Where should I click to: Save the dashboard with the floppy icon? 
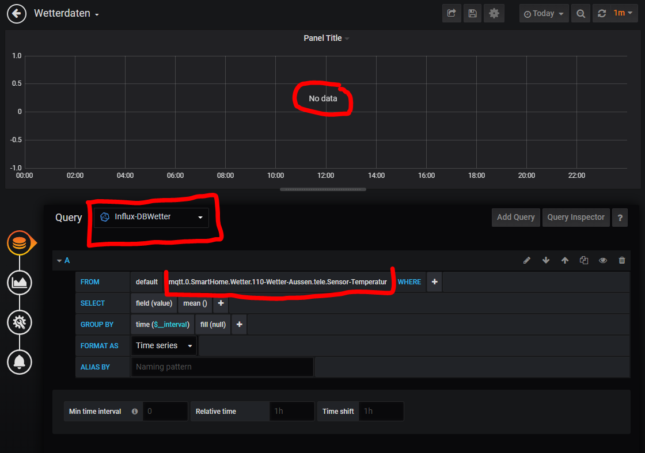[x=472, y=14]
